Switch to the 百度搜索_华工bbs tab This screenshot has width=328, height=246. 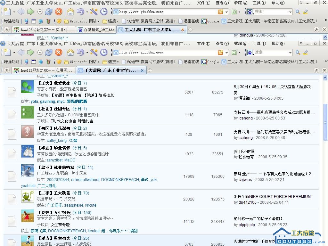click(x=96, y=30)
